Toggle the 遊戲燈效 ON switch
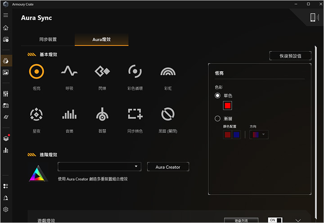324x223 pixels. (275, 220)
